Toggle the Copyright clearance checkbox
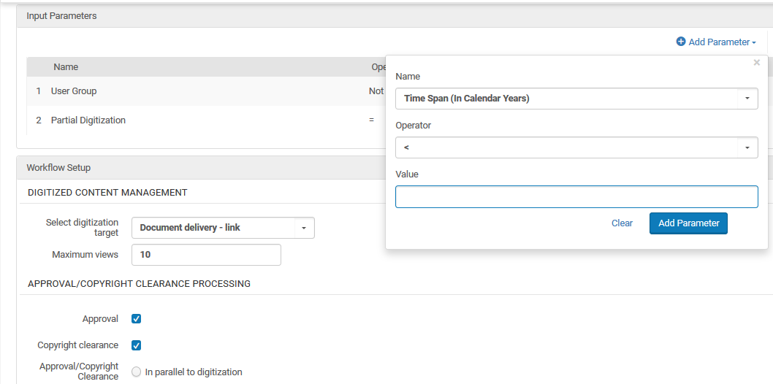The width and height of the screenshot is (773, 384). point(136,345)
